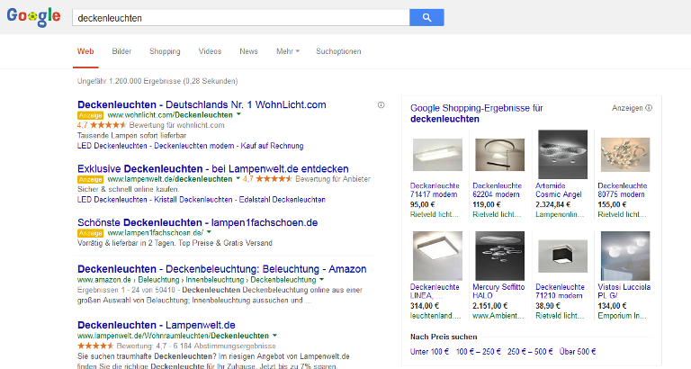This screenshot has width=691, height=369.
Task: Click Deckenleuchten modern sitelink
Action: click(x=194, y=146)
